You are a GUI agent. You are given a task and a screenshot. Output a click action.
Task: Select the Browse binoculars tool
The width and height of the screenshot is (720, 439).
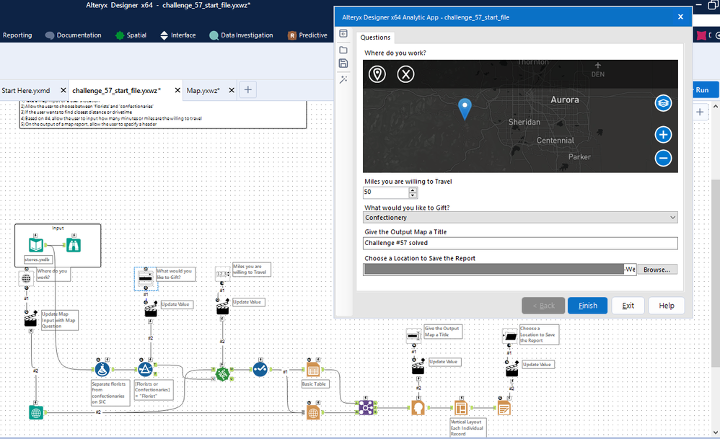pyautogui.click(x=74, y=245)
